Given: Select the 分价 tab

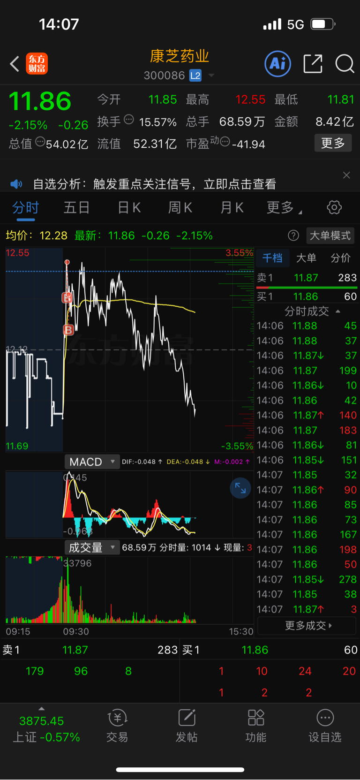Looking at the screenshot, I should 340,258.
